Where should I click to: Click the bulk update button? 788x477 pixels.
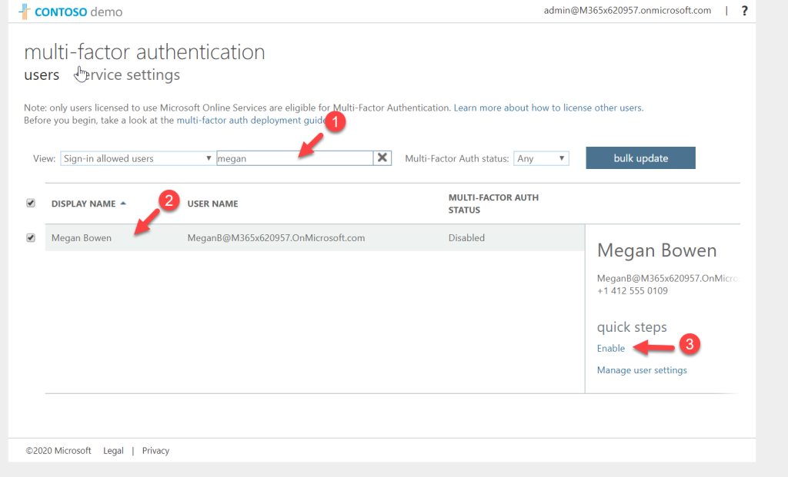point(640,157)
